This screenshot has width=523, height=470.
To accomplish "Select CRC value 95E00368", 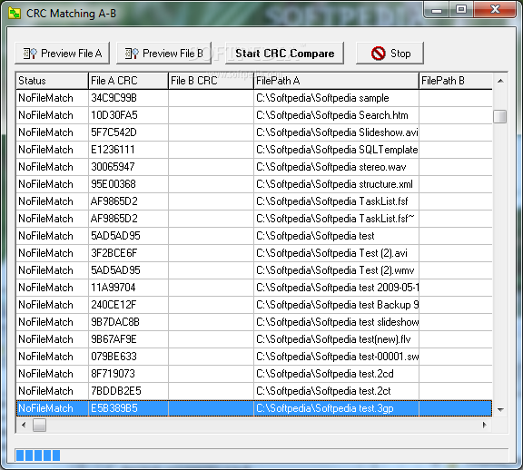I will pyautogui.click(x=113, y=184).
